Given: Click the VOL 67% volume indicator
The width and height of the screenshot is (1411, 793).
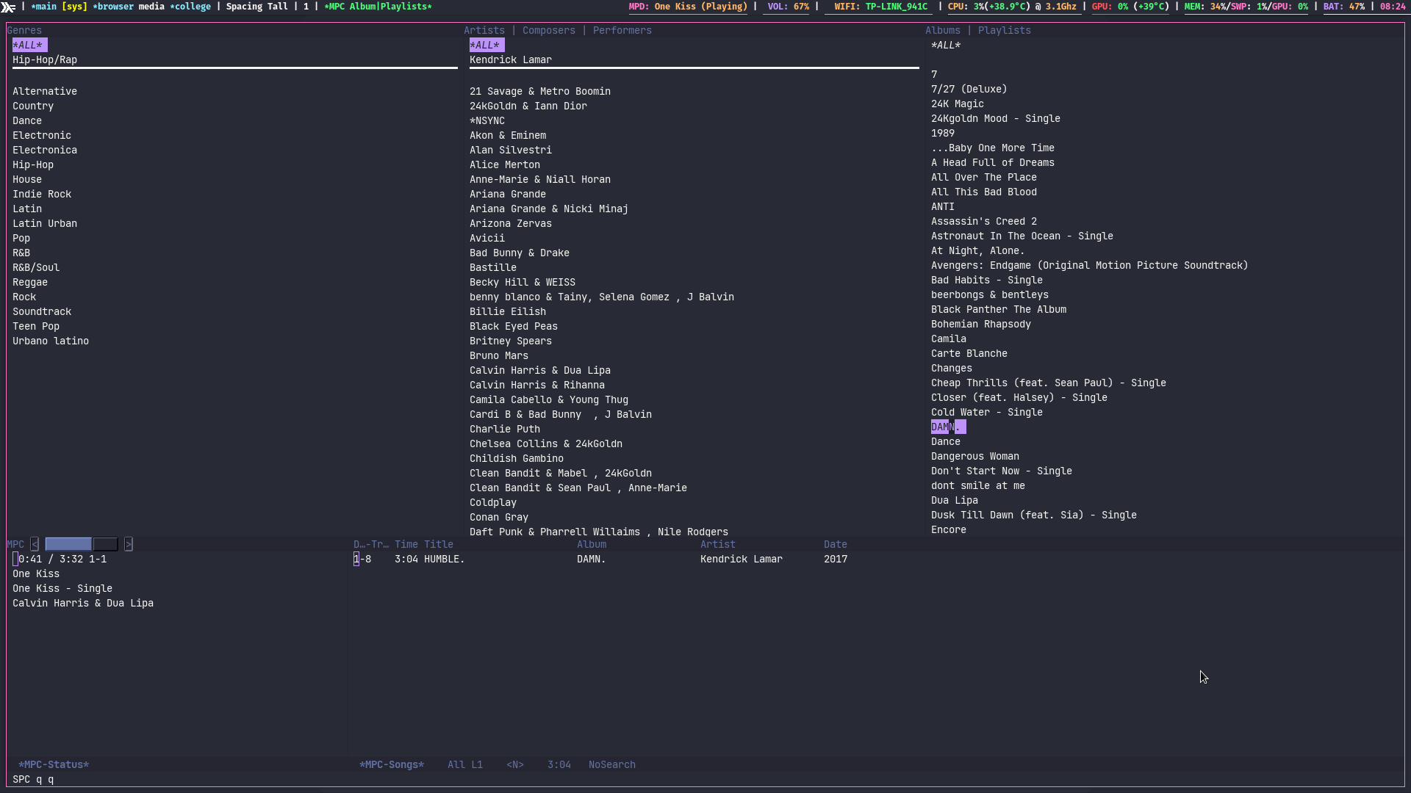Looking at the screenshot, I should [x=788, y=7].
